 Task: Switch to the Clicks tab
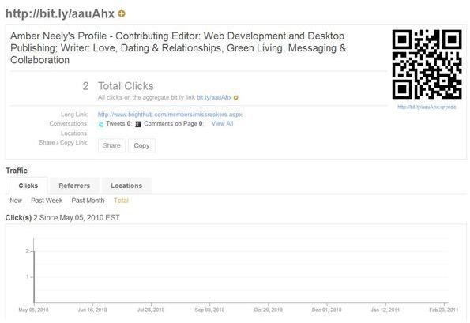point(28,186)
